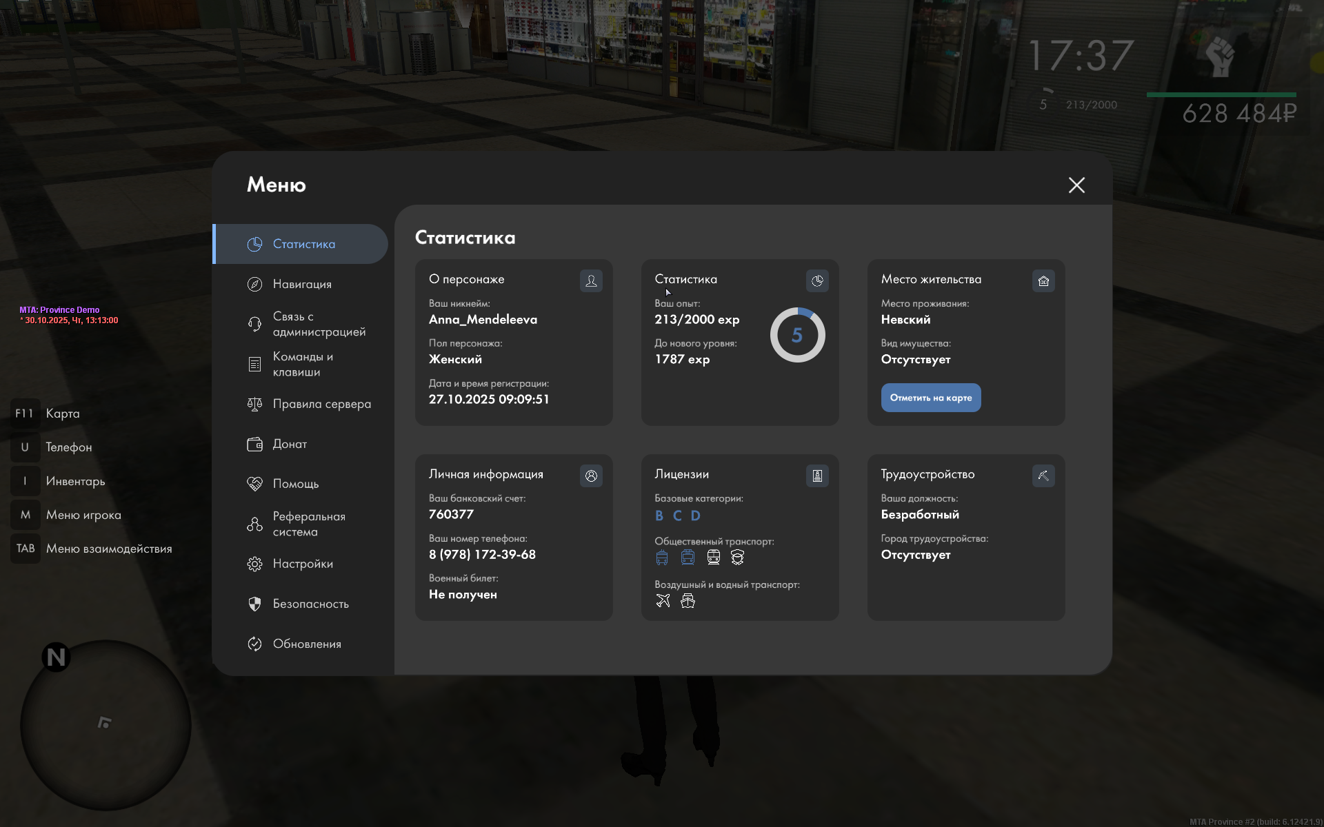Click the user icon in О персонаже card
This screenshot has height=827, width=1324.
pos(591,280)
